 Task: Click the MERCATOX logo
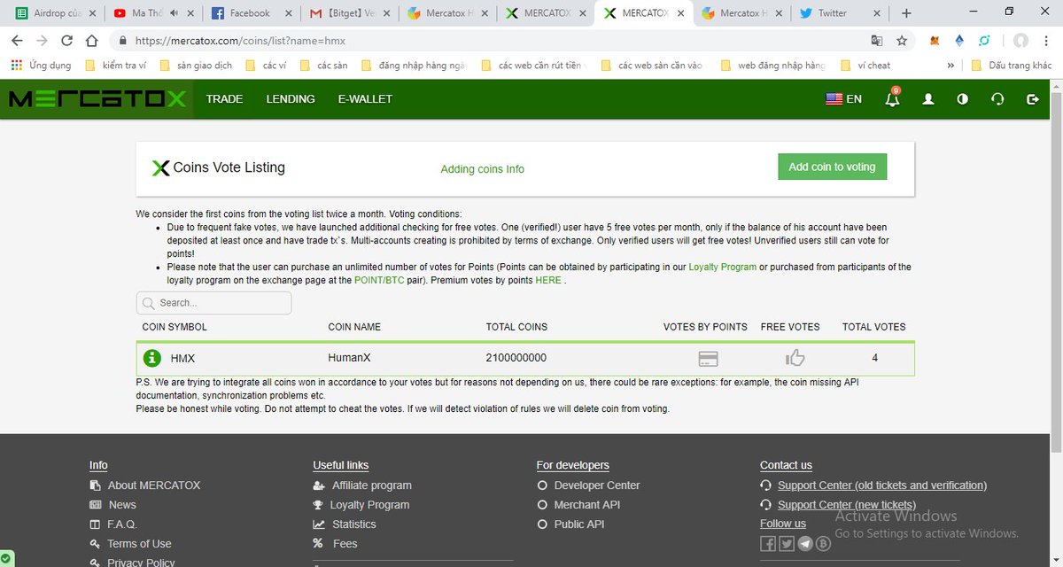(x=97, y=99)
